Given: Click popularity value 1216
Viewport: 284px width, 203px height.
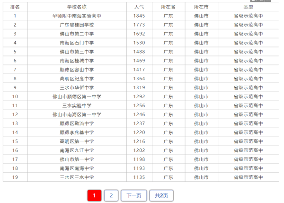Looking at the screenshot, I should click(139, 141).
